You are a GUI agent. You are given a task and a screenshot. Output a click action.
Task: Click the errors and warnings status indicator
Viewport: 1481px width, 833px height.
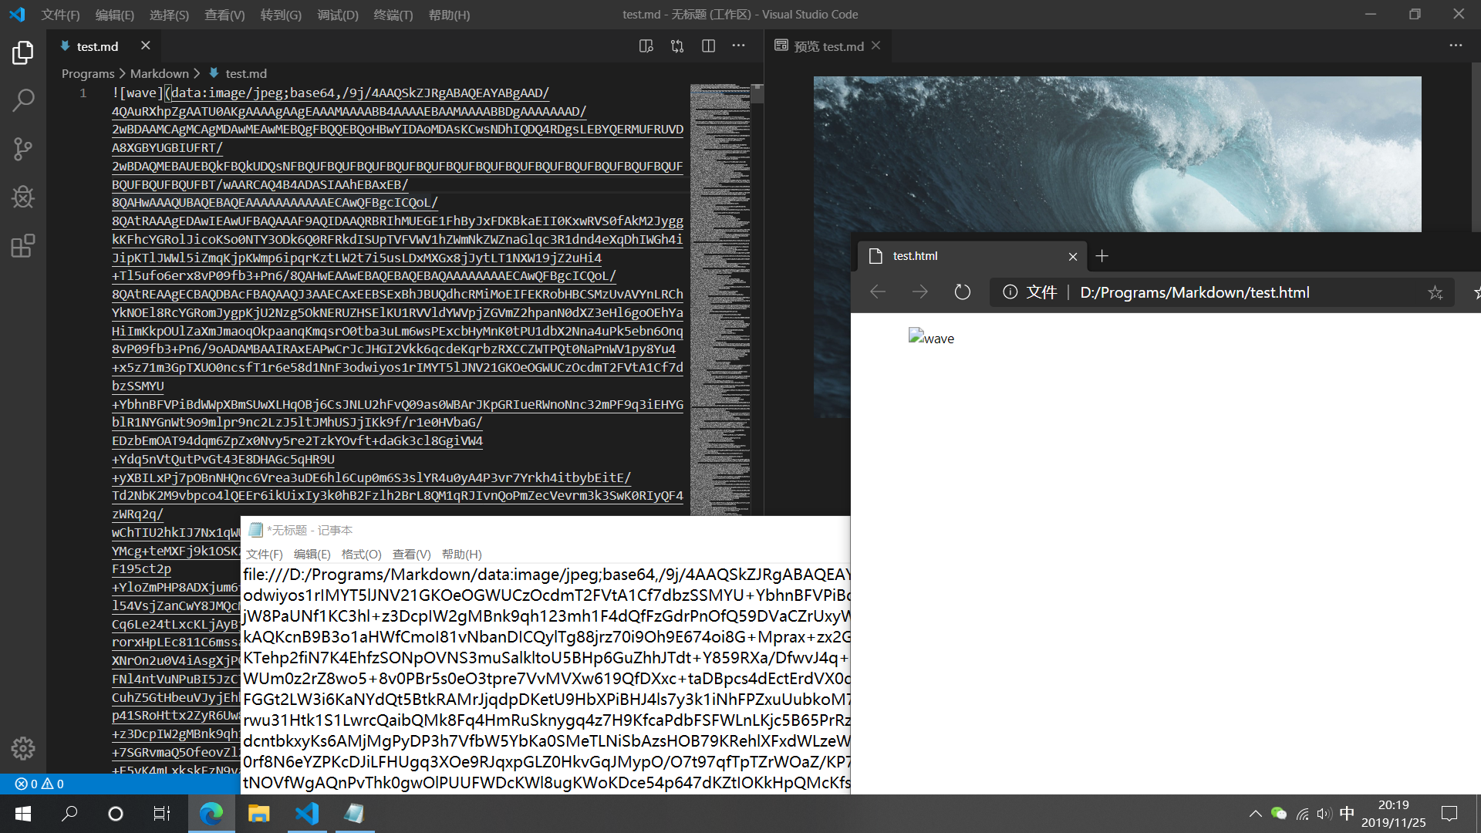click(37, 784)
